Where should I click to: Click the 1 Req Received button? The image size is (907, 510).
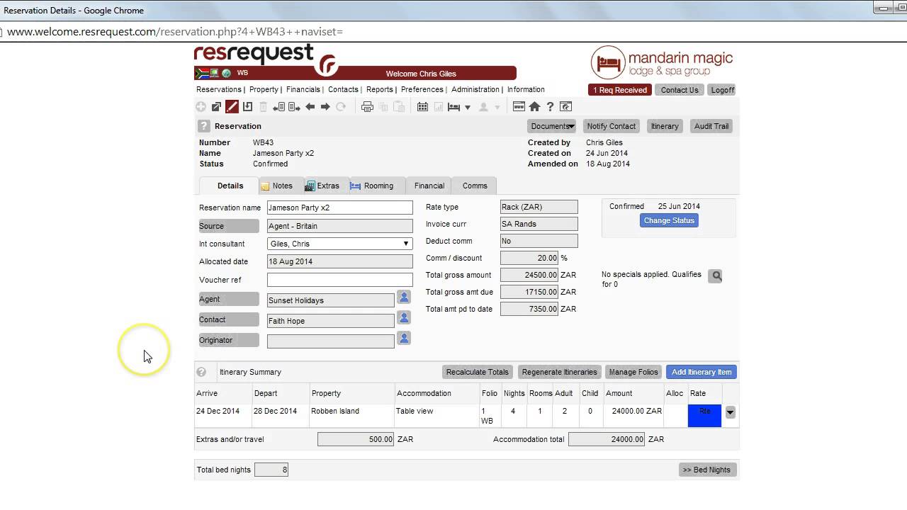620,90
